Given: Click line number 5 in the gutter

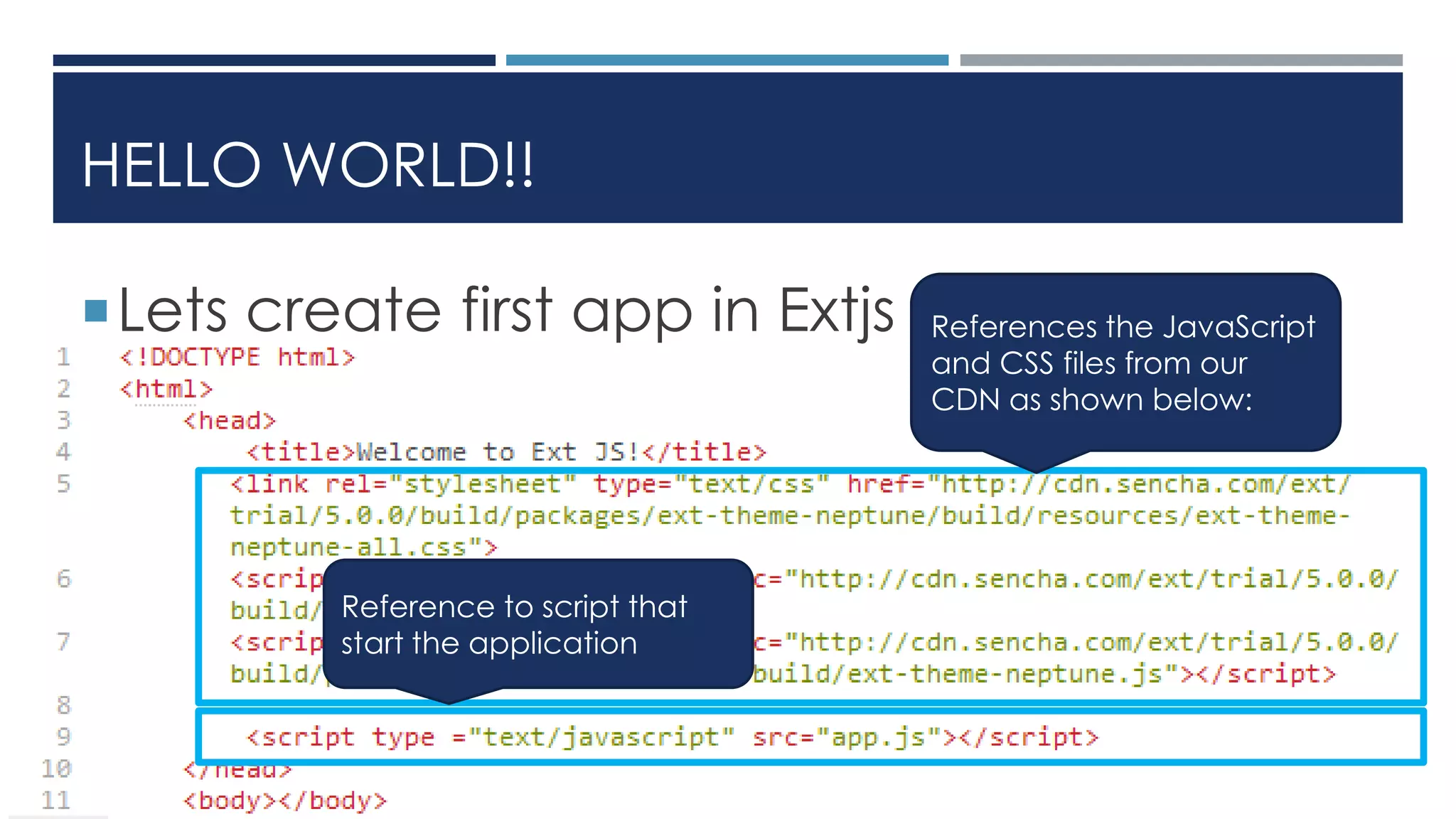Looking at the screenshot, I should [x=64, y=484].
